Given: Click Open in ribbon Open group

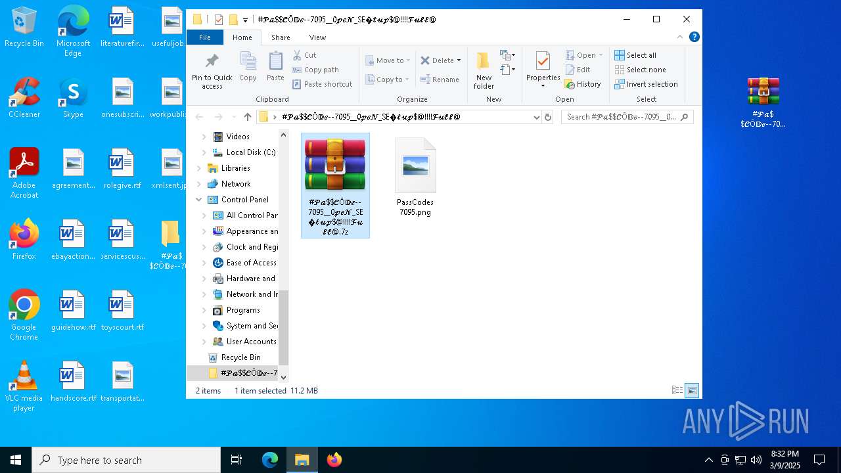Looking at the screenshot, I should click(x=583, y=55).
